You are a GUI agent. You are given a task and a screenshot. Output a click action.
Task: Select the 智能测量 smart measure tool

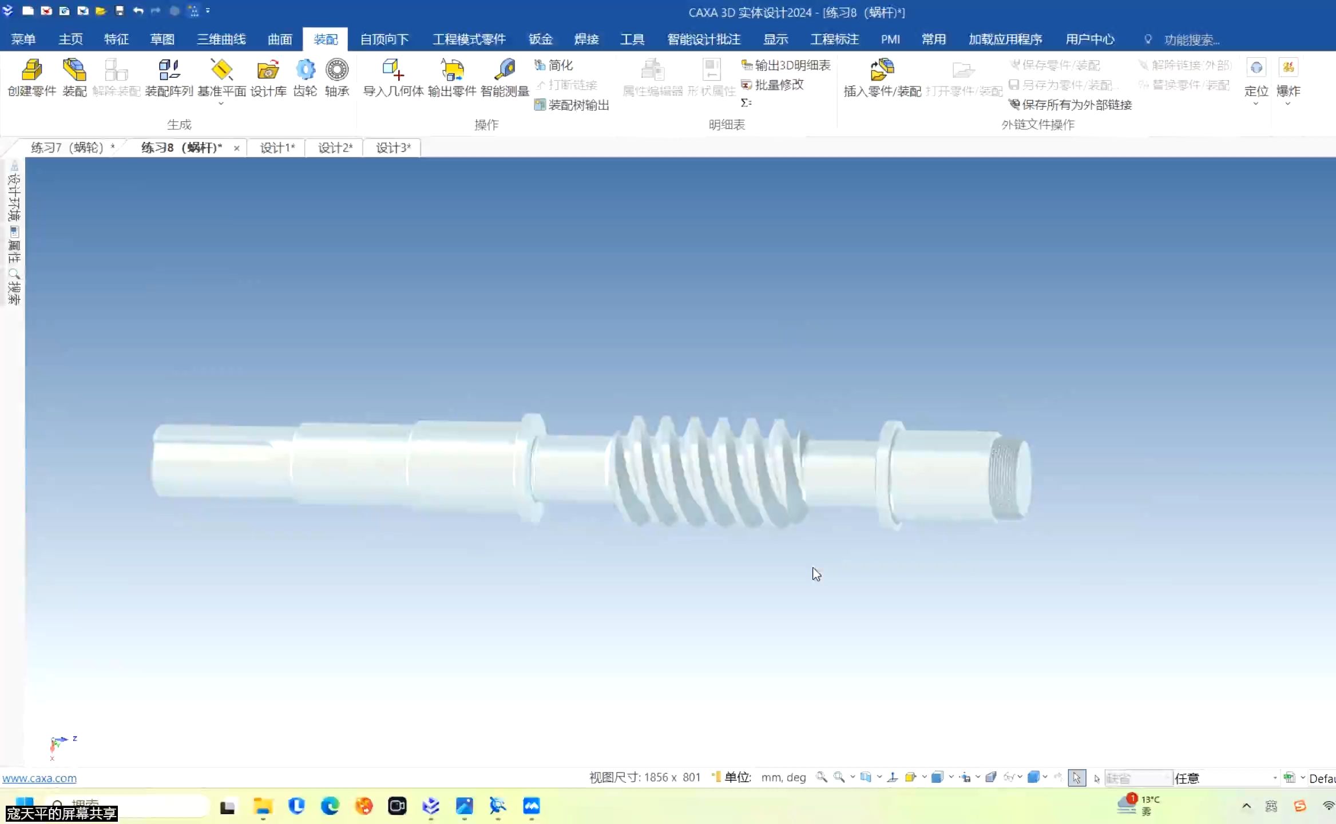pos(505,71)
